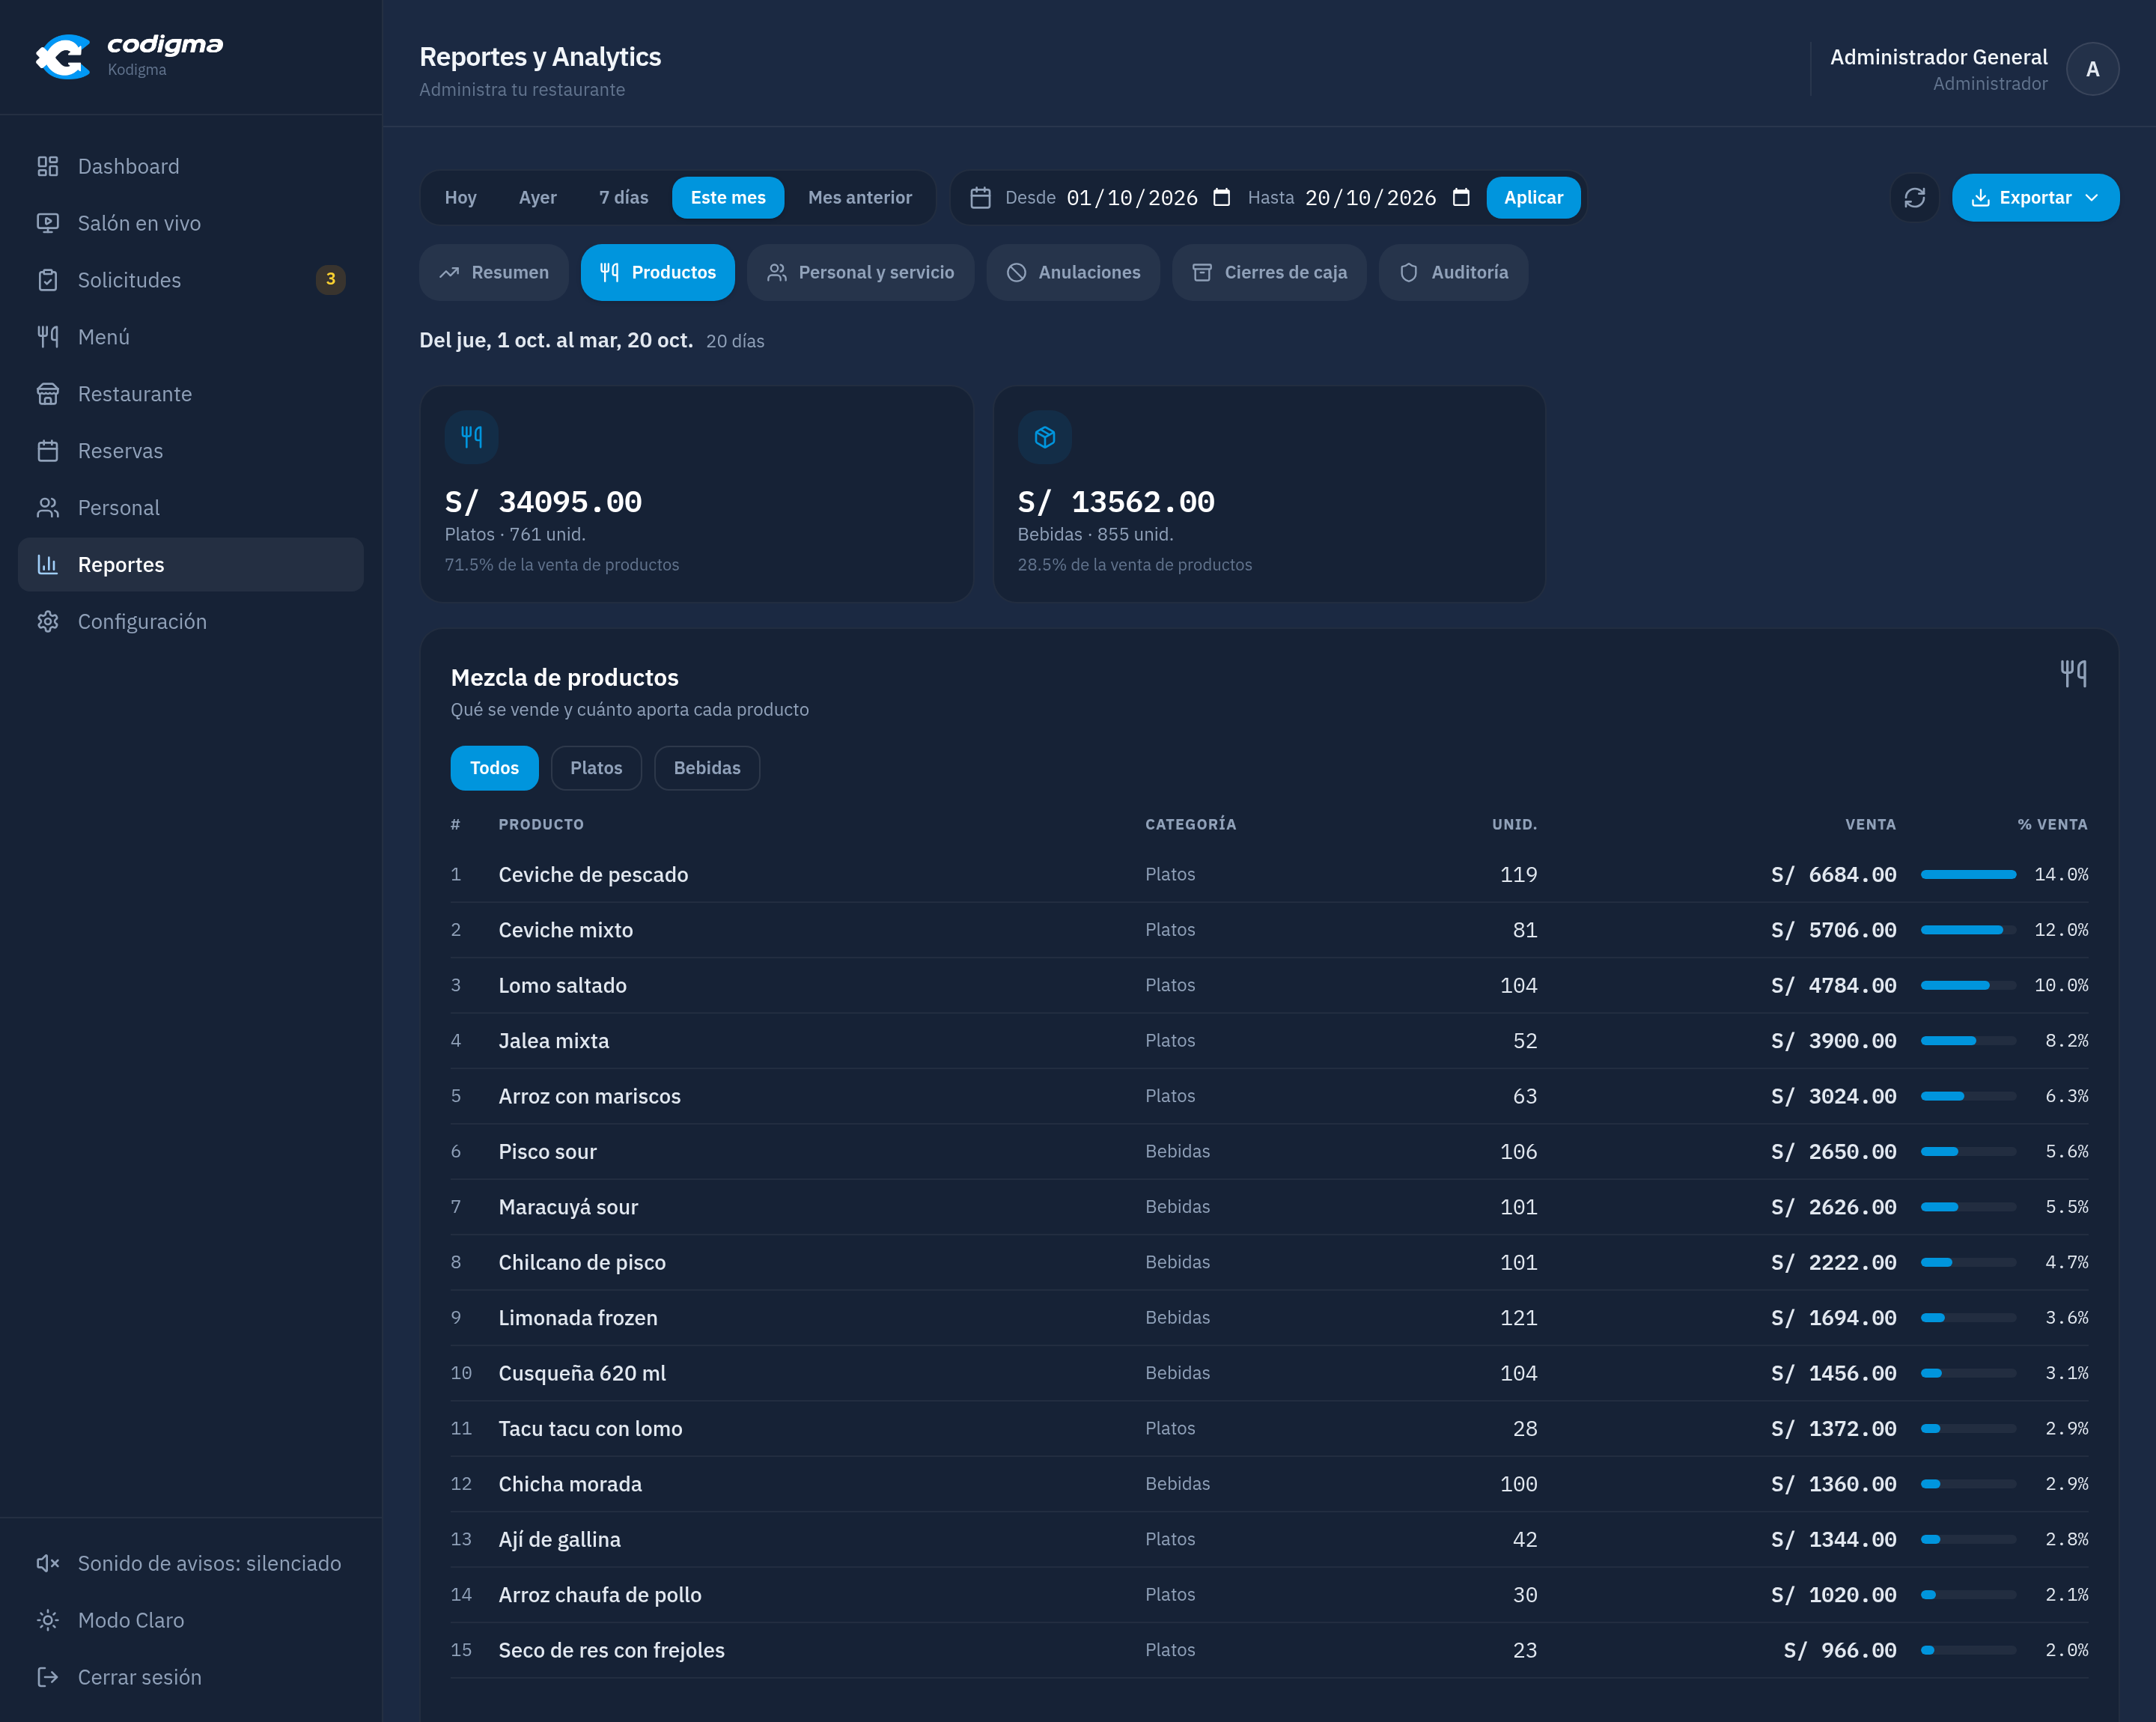Filter product mix by Platos
Viewport: 2156px width, 1722px height.
tap(596, 768)
